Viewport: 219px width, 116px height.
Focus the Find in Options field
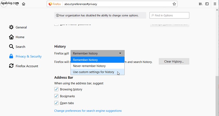pyautogui.click(x=169, y=15)
